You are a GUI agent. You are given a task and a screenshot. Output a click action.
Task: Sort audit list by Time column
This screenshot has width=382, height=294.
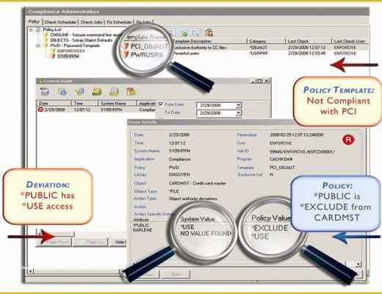click(84, 103)
